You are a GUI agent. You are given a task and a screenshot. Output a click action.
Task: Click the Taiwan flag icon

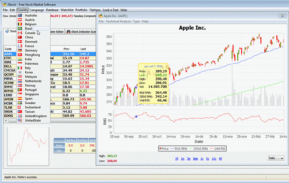pyautogui.click(x=20, y=112)
